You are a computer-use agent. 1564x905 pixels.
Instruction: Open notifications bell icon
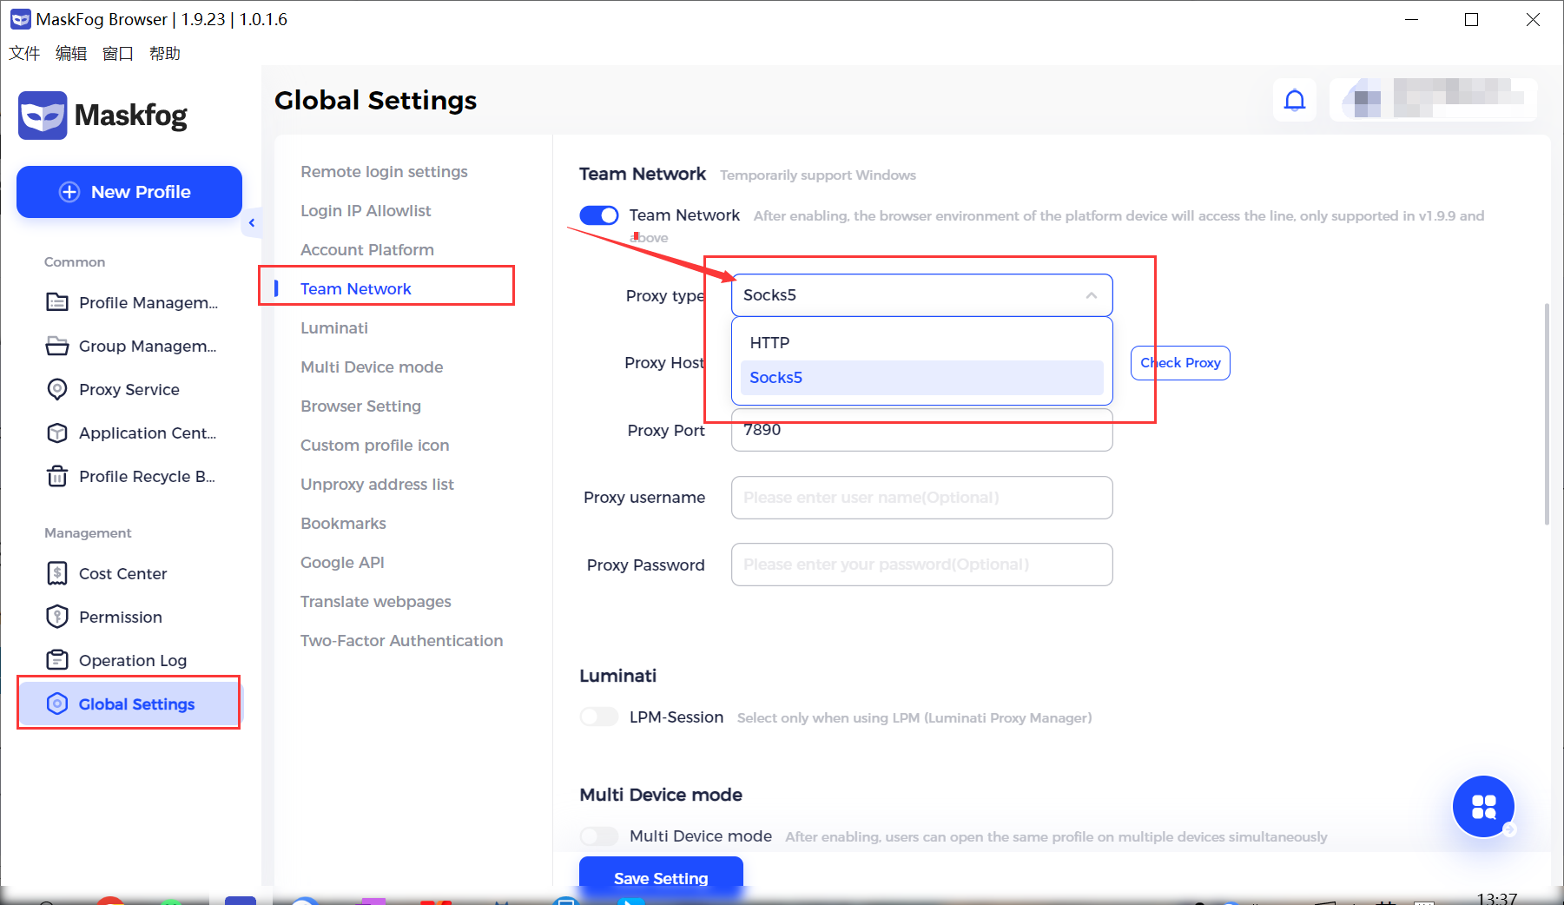pos(1295,101)
